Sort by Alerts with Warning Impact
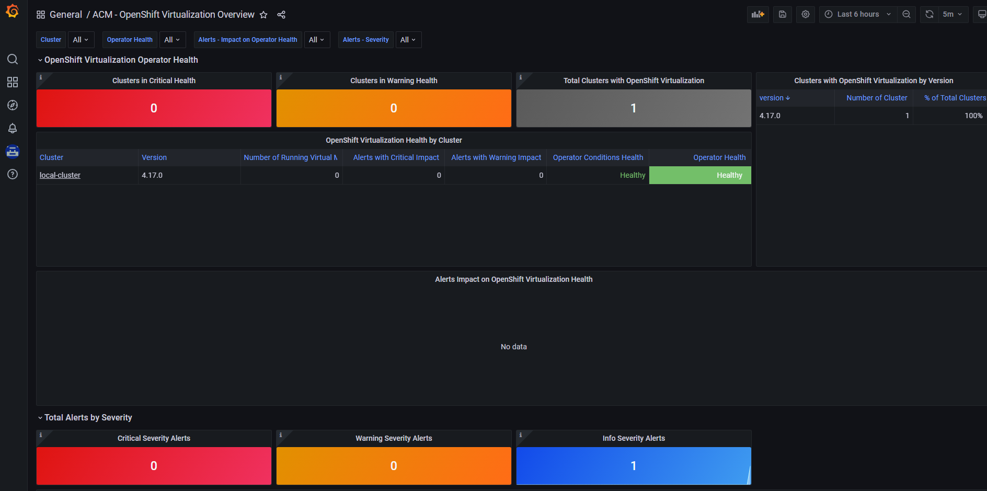The height and width of the screenshot is (491, 987). point(496,157)
